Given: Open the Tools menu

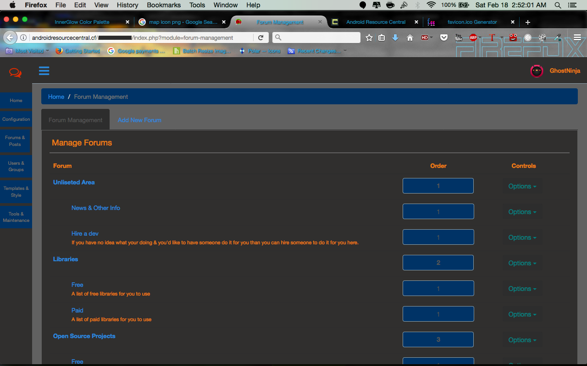Looking at the screenshot, I should (197, 5).
